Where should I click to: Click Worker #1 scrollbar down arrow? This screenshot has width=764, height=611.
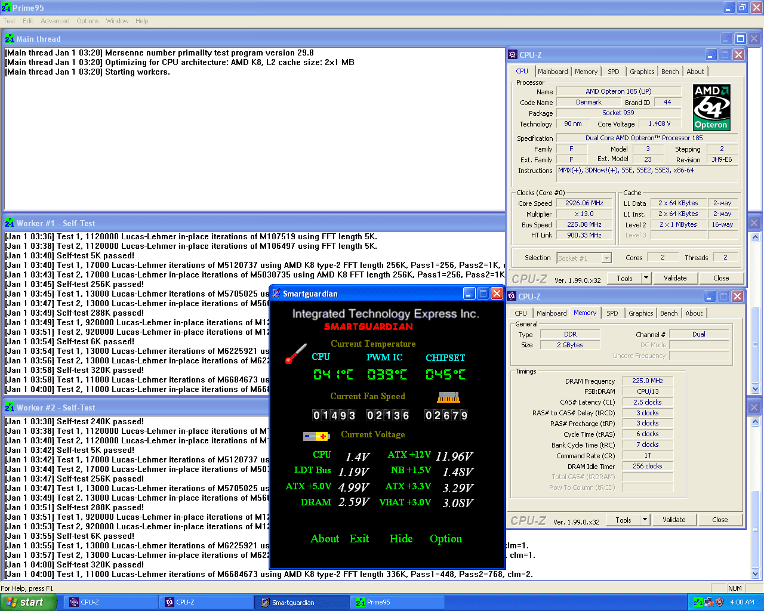[x=755, y=389]
